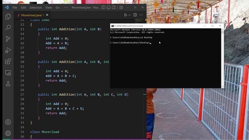Open Customize Layout icon

coord(121,7)
